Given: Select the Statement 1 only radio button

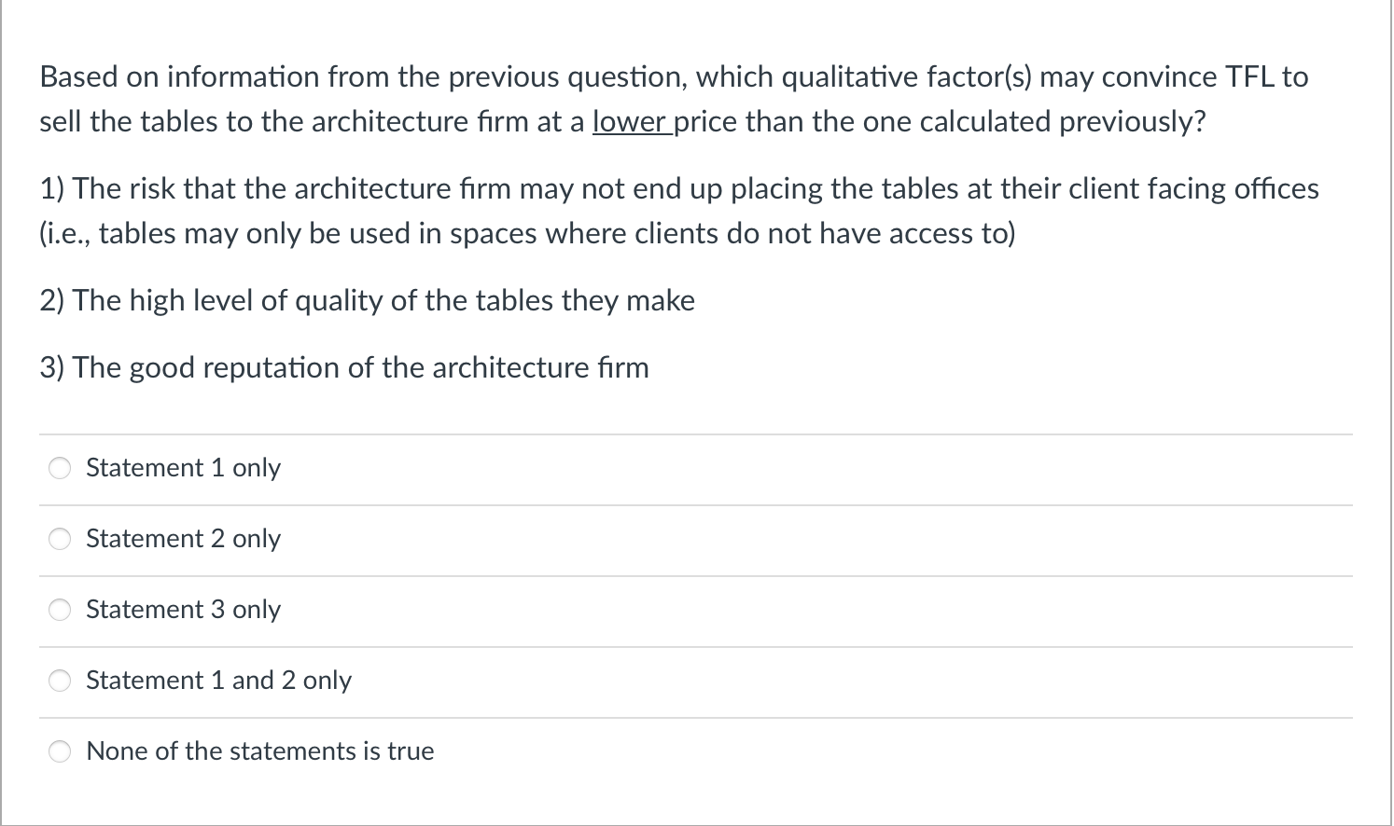Looking at the screenshot, I should point(59,468).
